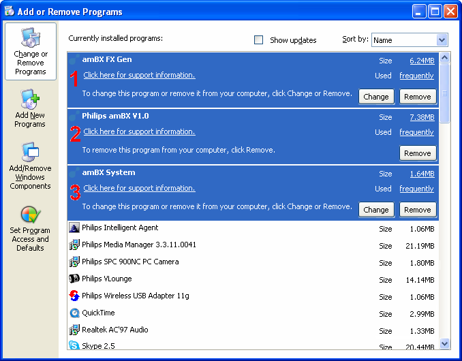This screenshot has height=361, width=462.
Task: Select the Skype 2.5 entry text
Action: (98, 346)
